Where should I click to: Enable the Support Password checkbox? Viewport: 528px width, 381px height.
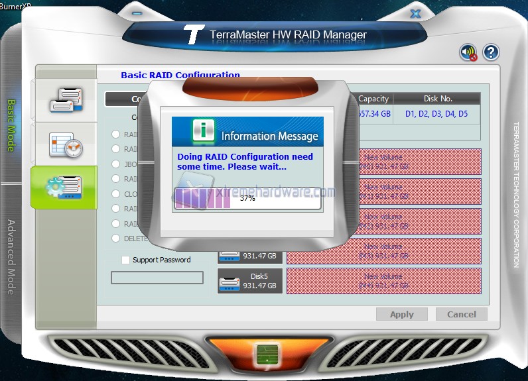point(125,260)
